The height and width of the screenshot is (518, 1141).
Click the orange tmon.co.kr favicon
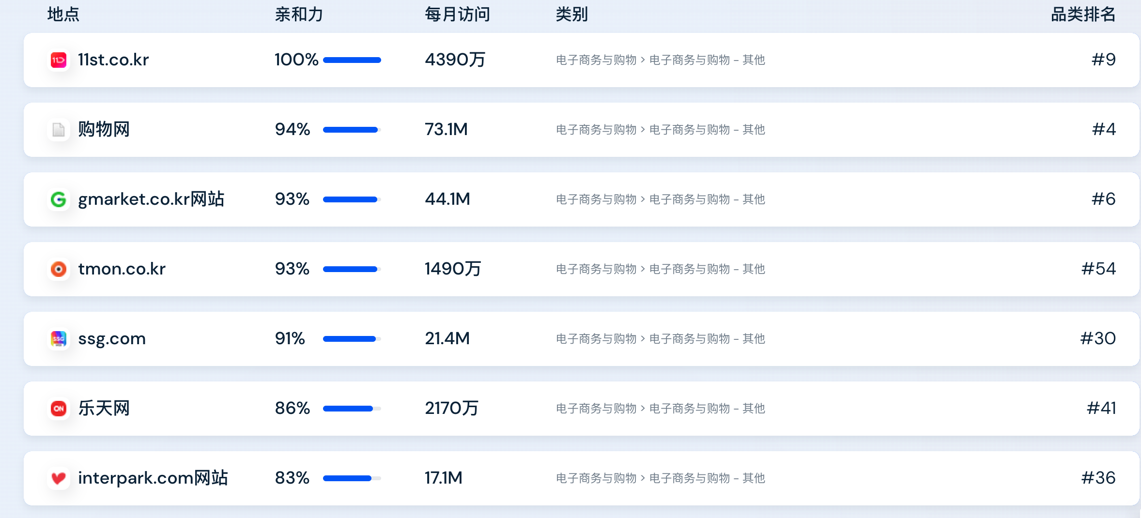[x=59, y=269]
